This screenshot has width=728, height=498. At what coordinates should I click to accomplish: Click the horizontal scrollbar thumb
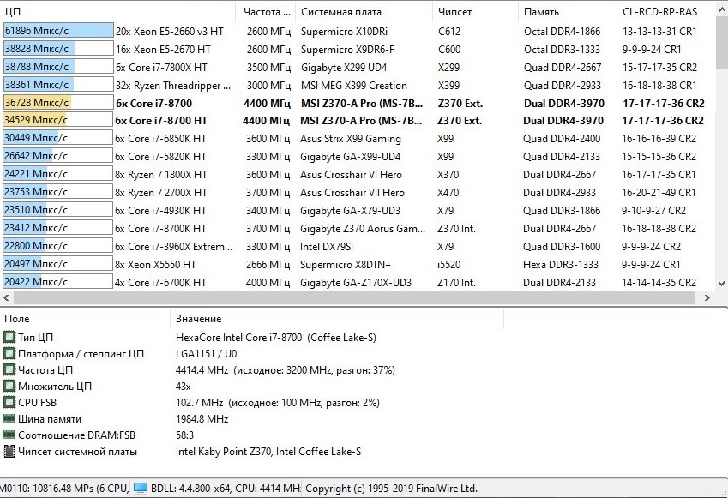[354, 298]
